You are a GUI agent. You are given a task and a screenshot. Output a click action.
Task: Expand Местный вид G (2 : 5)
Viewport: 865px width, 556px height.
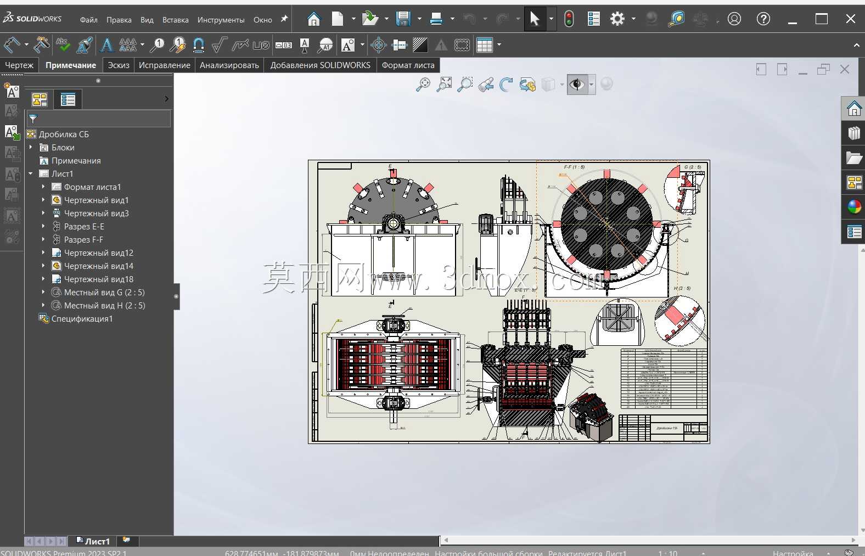pyautogui.click(x=43, y=292)
